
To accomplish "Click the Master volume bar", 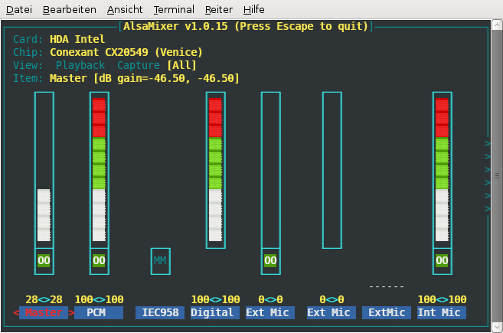I will (44, 170).
